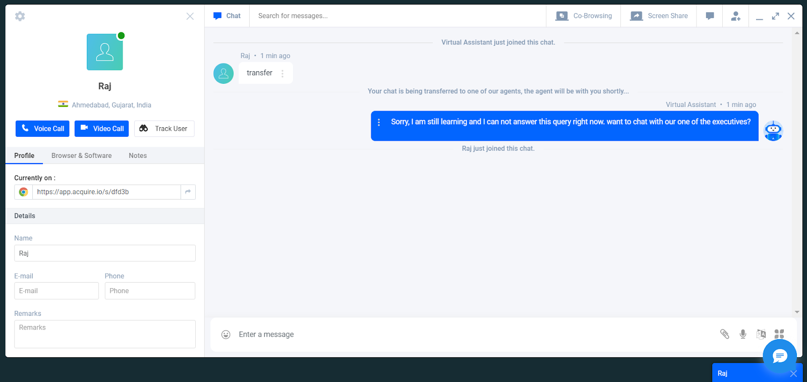Open the four-squares apps icon
The image size is (807, 382).
click(779, 334)
